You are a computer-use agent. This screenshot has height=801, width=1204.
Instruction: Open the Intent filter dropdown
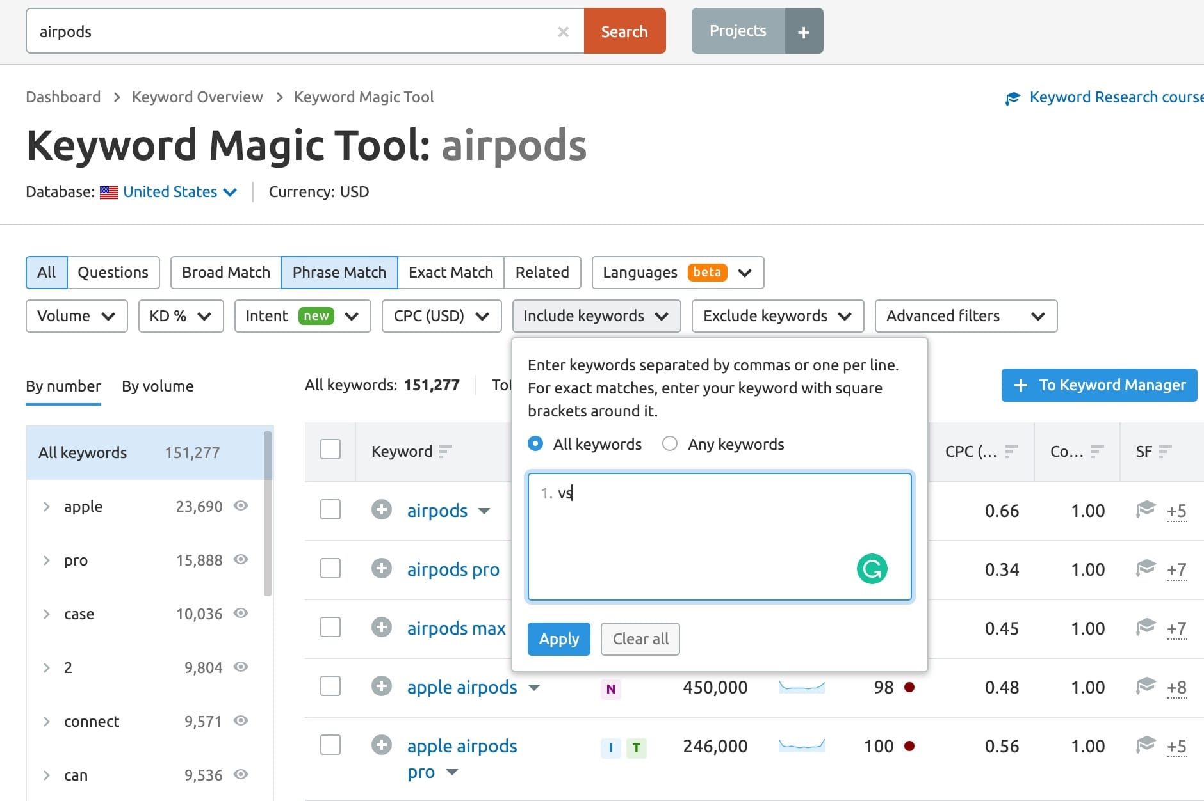(x=303, y=316)
